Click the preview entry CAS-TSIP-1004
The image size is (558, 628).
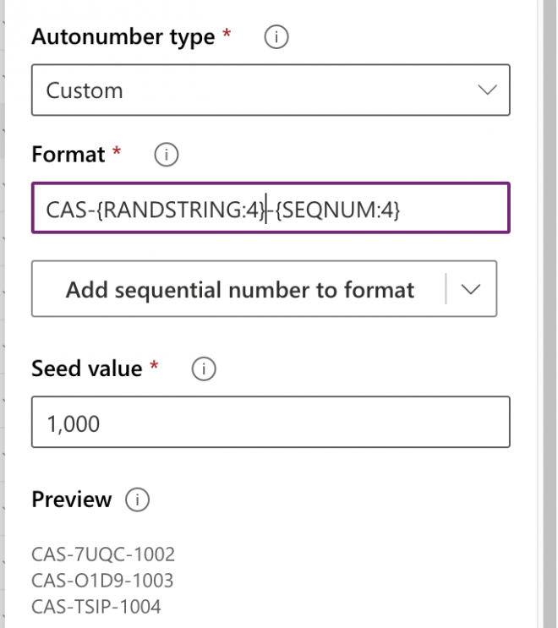pos(96,606)
